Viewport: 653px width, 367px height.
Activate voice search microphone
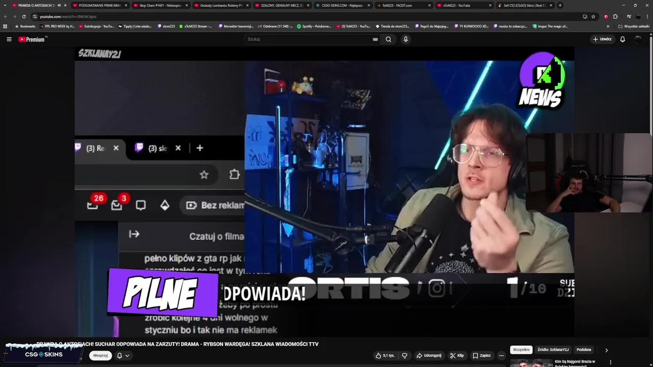406,39
